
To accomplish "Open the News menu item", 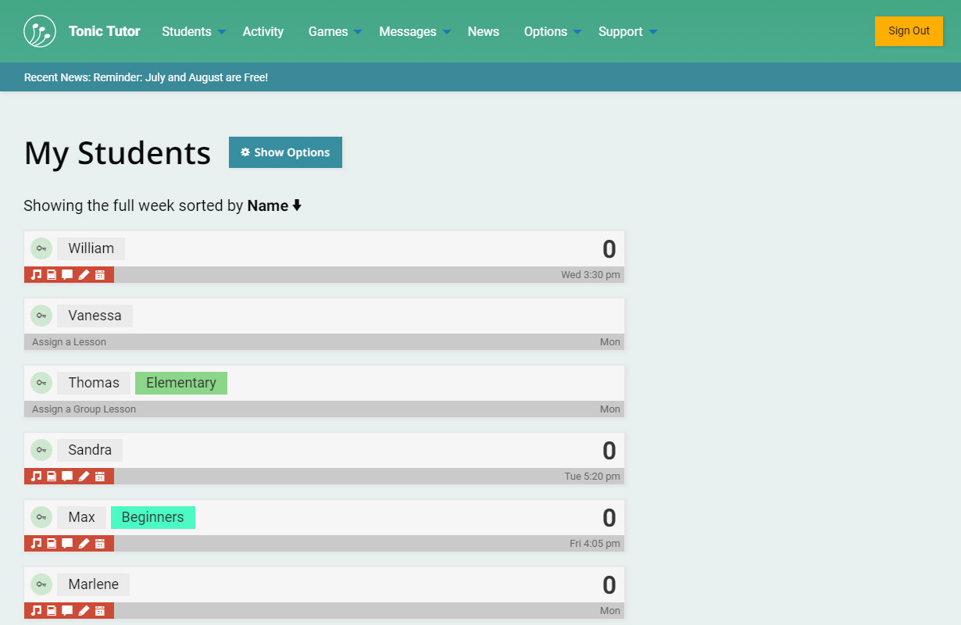I will (484, 31).
